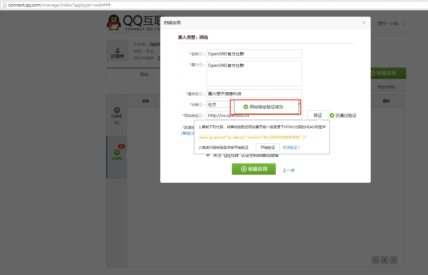Select the 已审核 checkmark icon in sidebar
This screenshot has width=428, height=275.
pyautogui.click(x=117, y=110)
